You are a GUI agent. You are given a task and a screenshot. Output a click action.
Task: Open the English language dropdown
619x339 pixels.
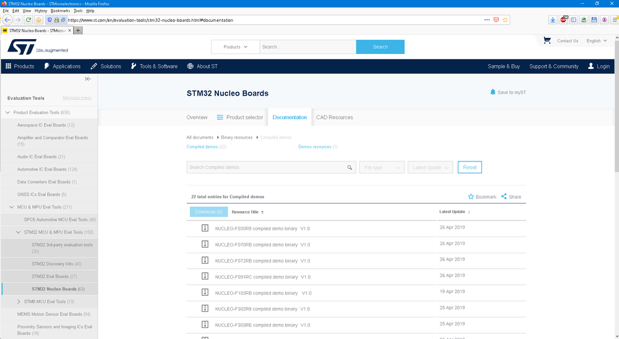pyautogui.click(x=597, y=41)
